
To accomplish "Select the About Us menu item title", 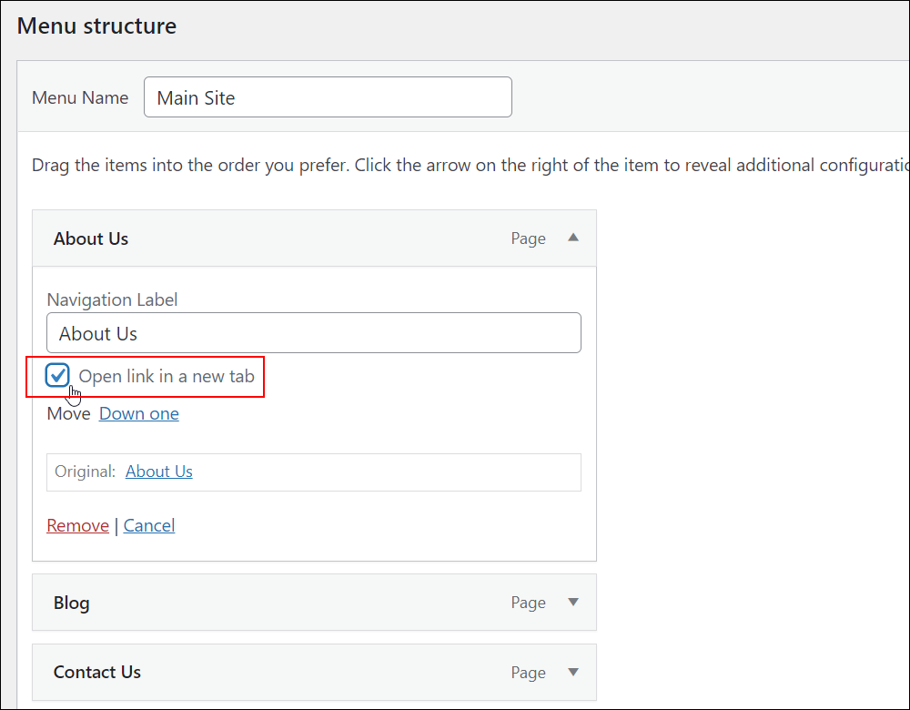I will 91,238.
